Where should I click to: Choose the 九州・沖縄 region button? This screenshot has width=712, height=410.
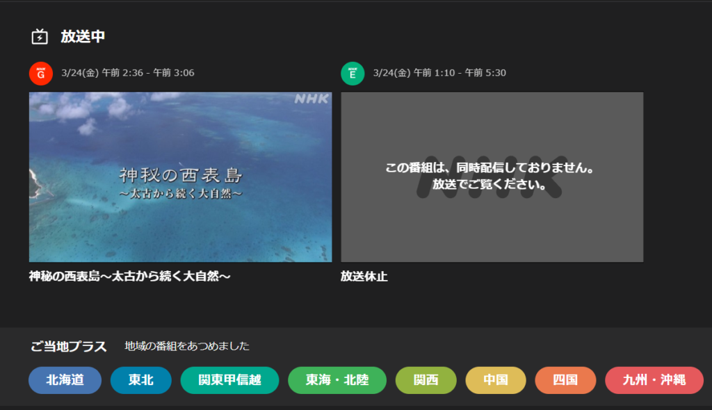pos(654,380)
